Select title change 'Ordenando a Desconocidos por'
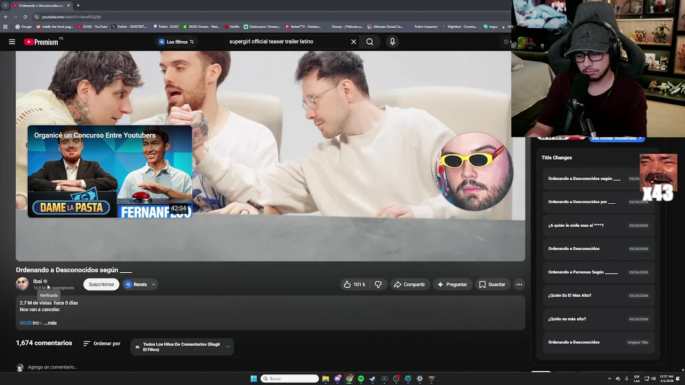The width and height of the screenshot is (685, 385). [598, 202]
